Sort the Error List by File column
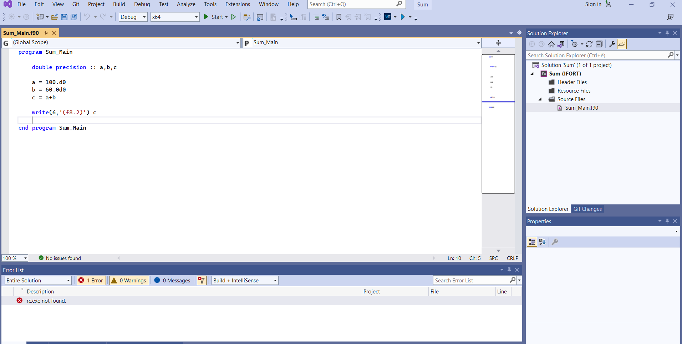The image size is (682, 344). (462, 291)
